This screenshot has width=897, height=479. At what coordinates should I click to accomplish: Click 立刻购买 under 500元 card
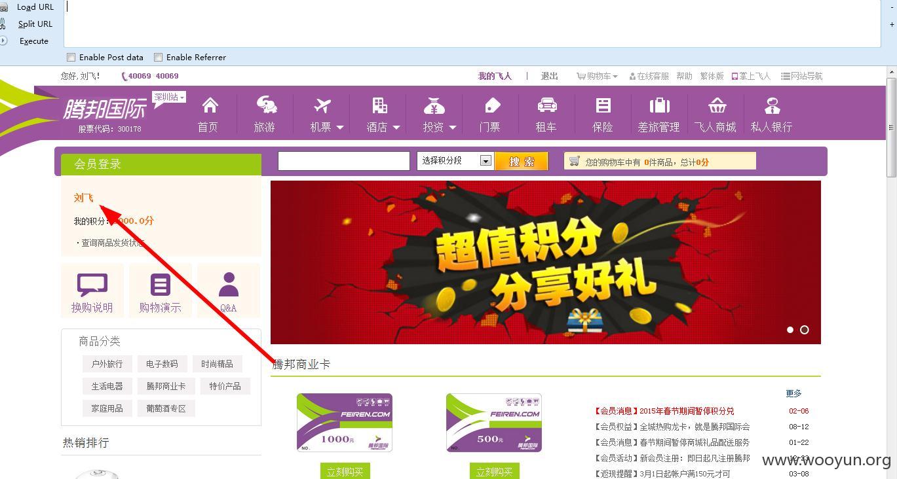coord(494,471)
